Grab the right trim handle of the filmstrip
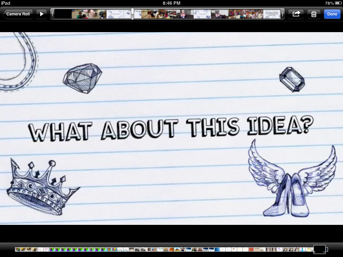The width and height of the screenshot is (343, 257). 282,14
